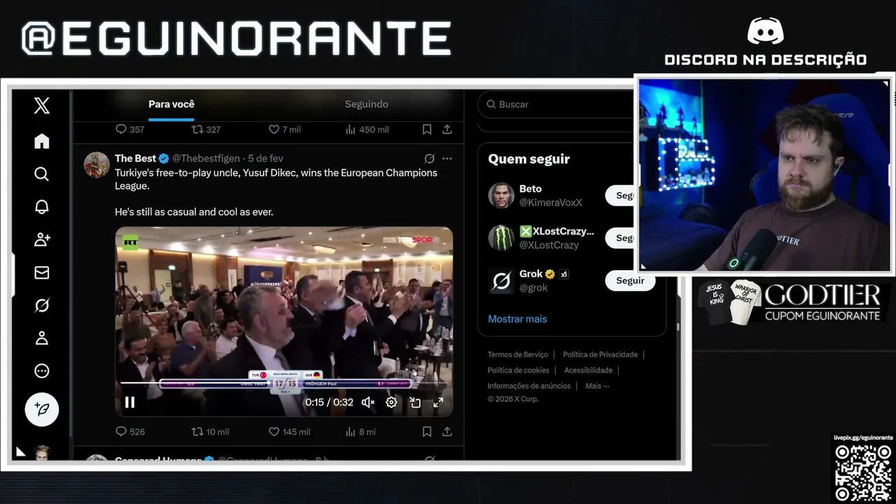Open the Follow people sidebar icon
The width and height of the screenshot is (896, 504).
click(42, 239)
